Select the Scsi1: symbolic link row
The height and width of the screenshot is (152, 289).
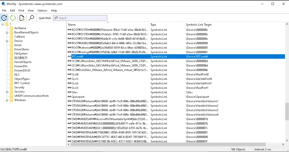176,79
